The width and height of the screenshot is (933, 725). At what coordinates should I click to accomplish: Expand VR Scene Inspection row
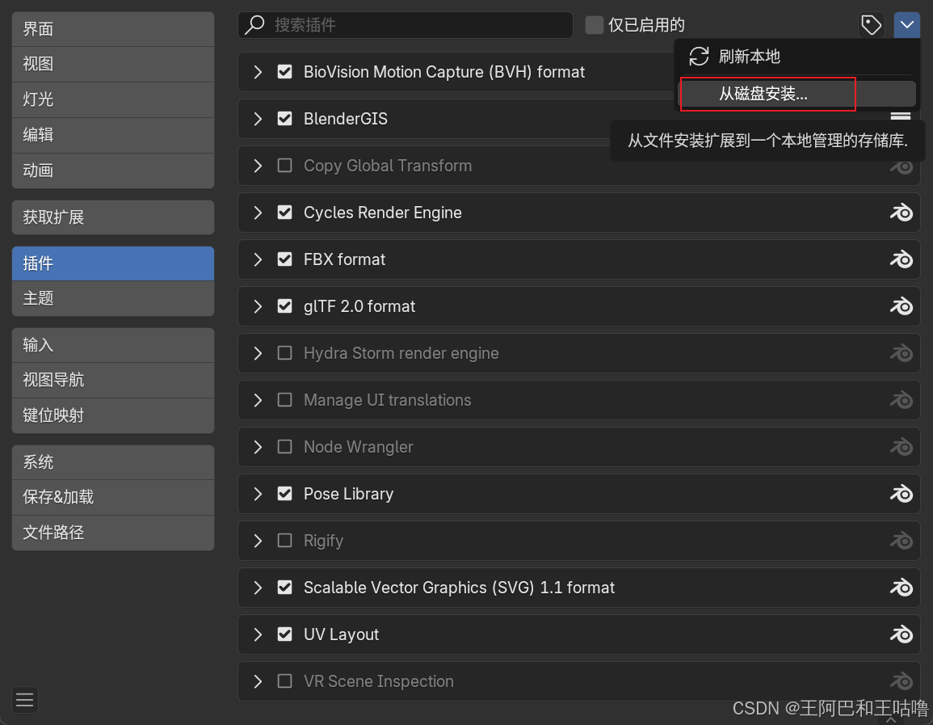point(258,681)
